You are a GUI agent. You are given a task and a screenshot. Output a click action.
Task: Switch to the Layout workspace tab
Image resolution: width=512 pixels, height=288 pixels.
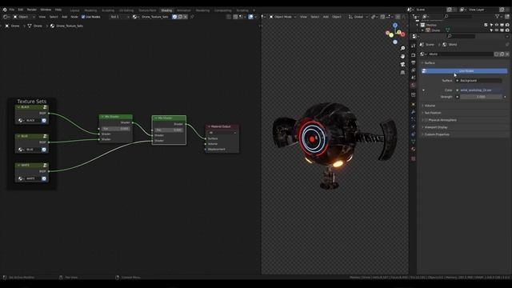pos(74,10)
